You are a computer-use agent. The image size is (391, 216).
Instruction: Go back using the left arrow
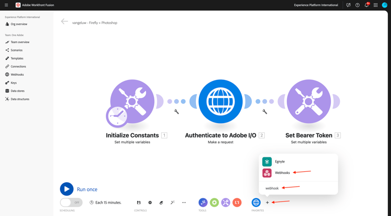pyautogui.click(x=64, y=22)
